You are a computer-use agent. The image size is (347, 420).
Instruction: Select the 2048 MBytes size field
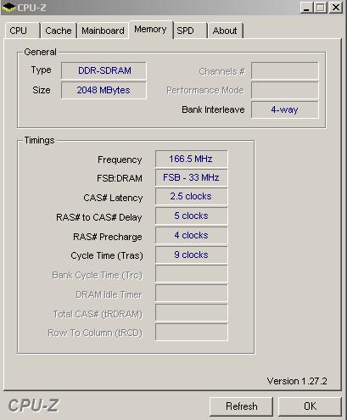[104, 90]
